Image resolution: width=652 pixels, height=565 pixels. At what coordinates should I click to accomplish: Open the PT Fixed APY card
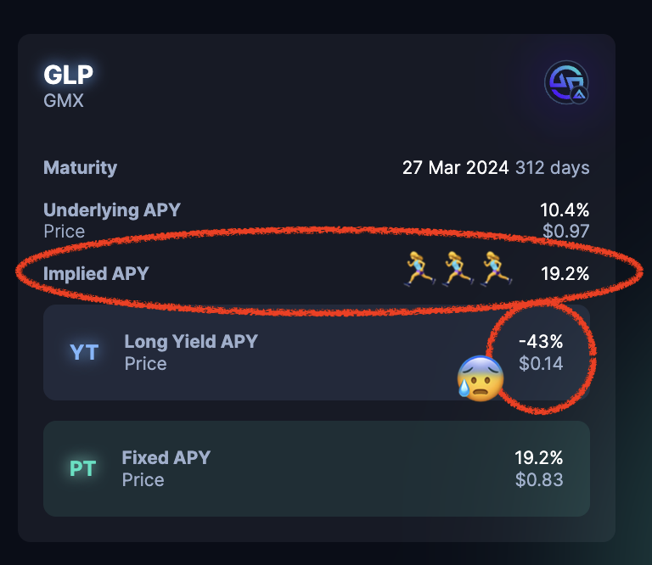point(317,468)
